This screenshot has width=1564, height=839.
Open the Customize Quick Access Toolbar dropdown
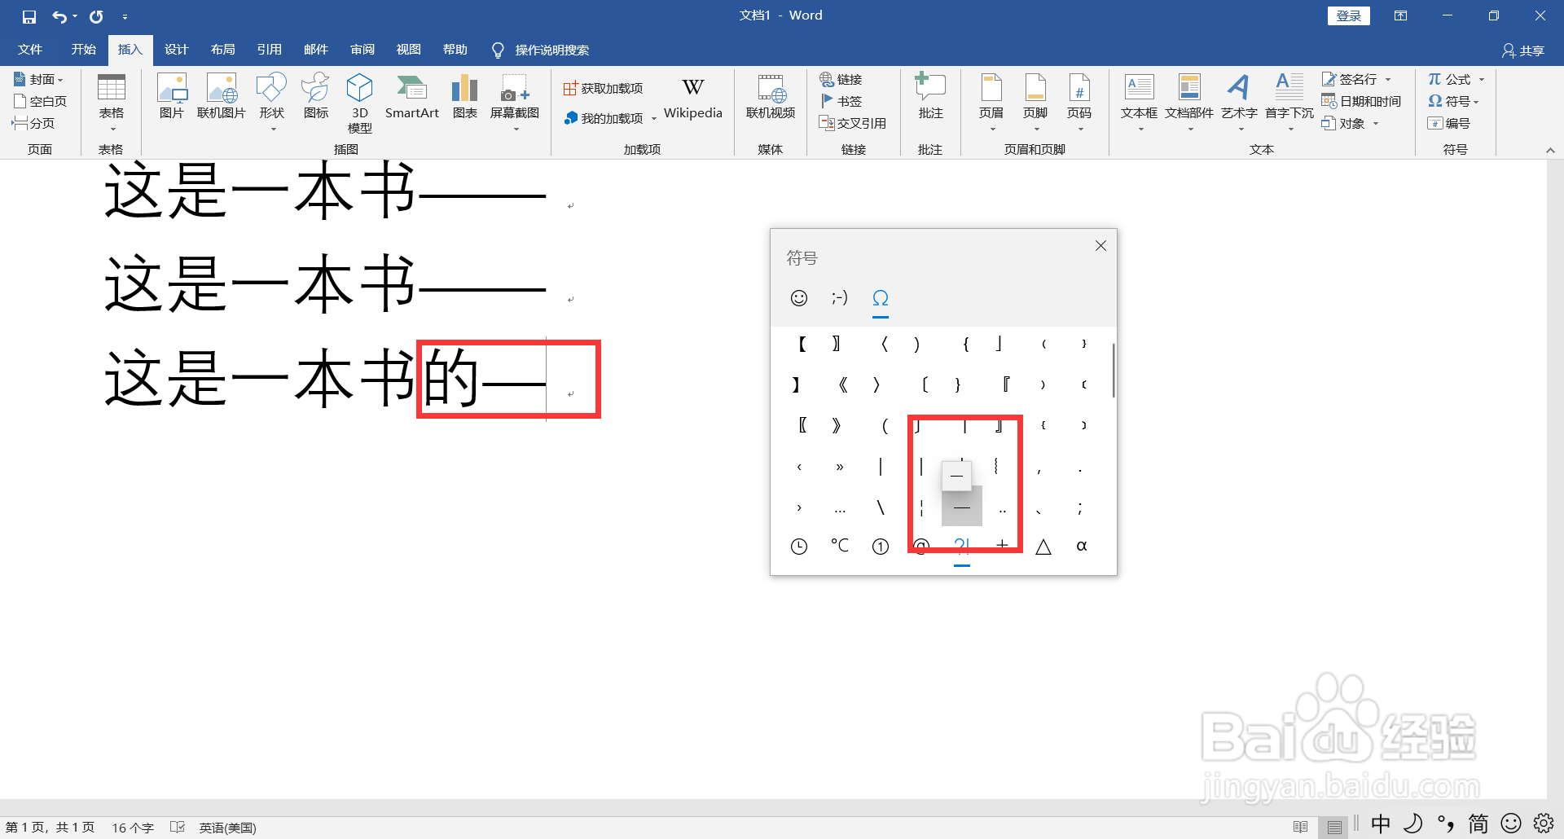[x=125, y=16]
